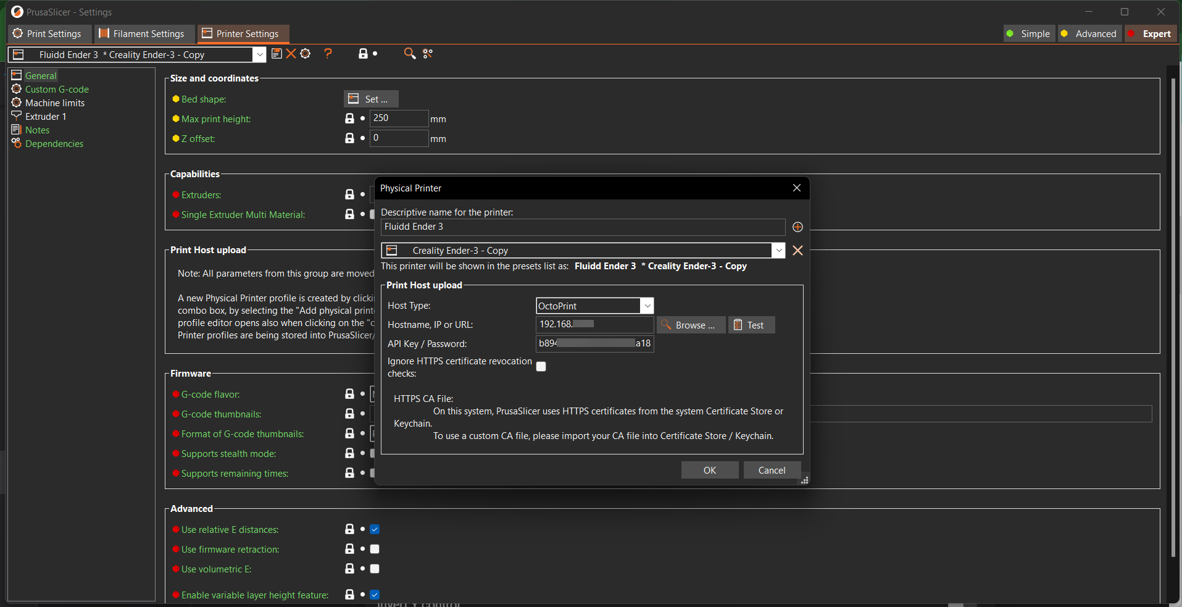The width and height of the screenshot is (1182, 607).
Task: Add preset with circled plus icon in dialog
Action: pos(797,227)
